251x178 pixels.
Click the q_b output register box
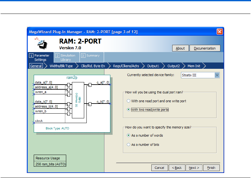pos(90,104)
